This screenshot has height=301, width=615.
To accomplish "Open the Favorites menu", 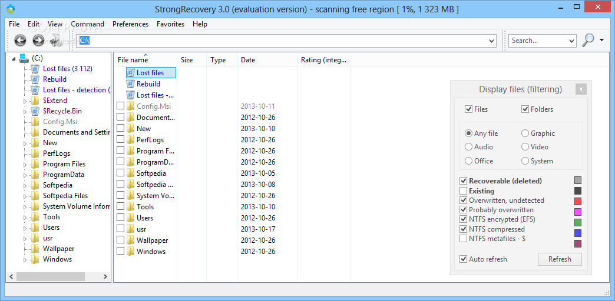I will point(171,24).
